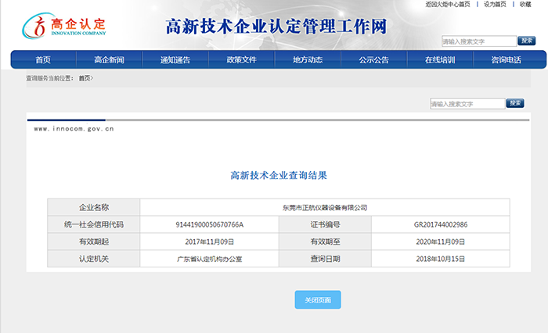Select the 政策文件 navigation item
Viewport: 548px width, 333px height.
tap(241, 59)
